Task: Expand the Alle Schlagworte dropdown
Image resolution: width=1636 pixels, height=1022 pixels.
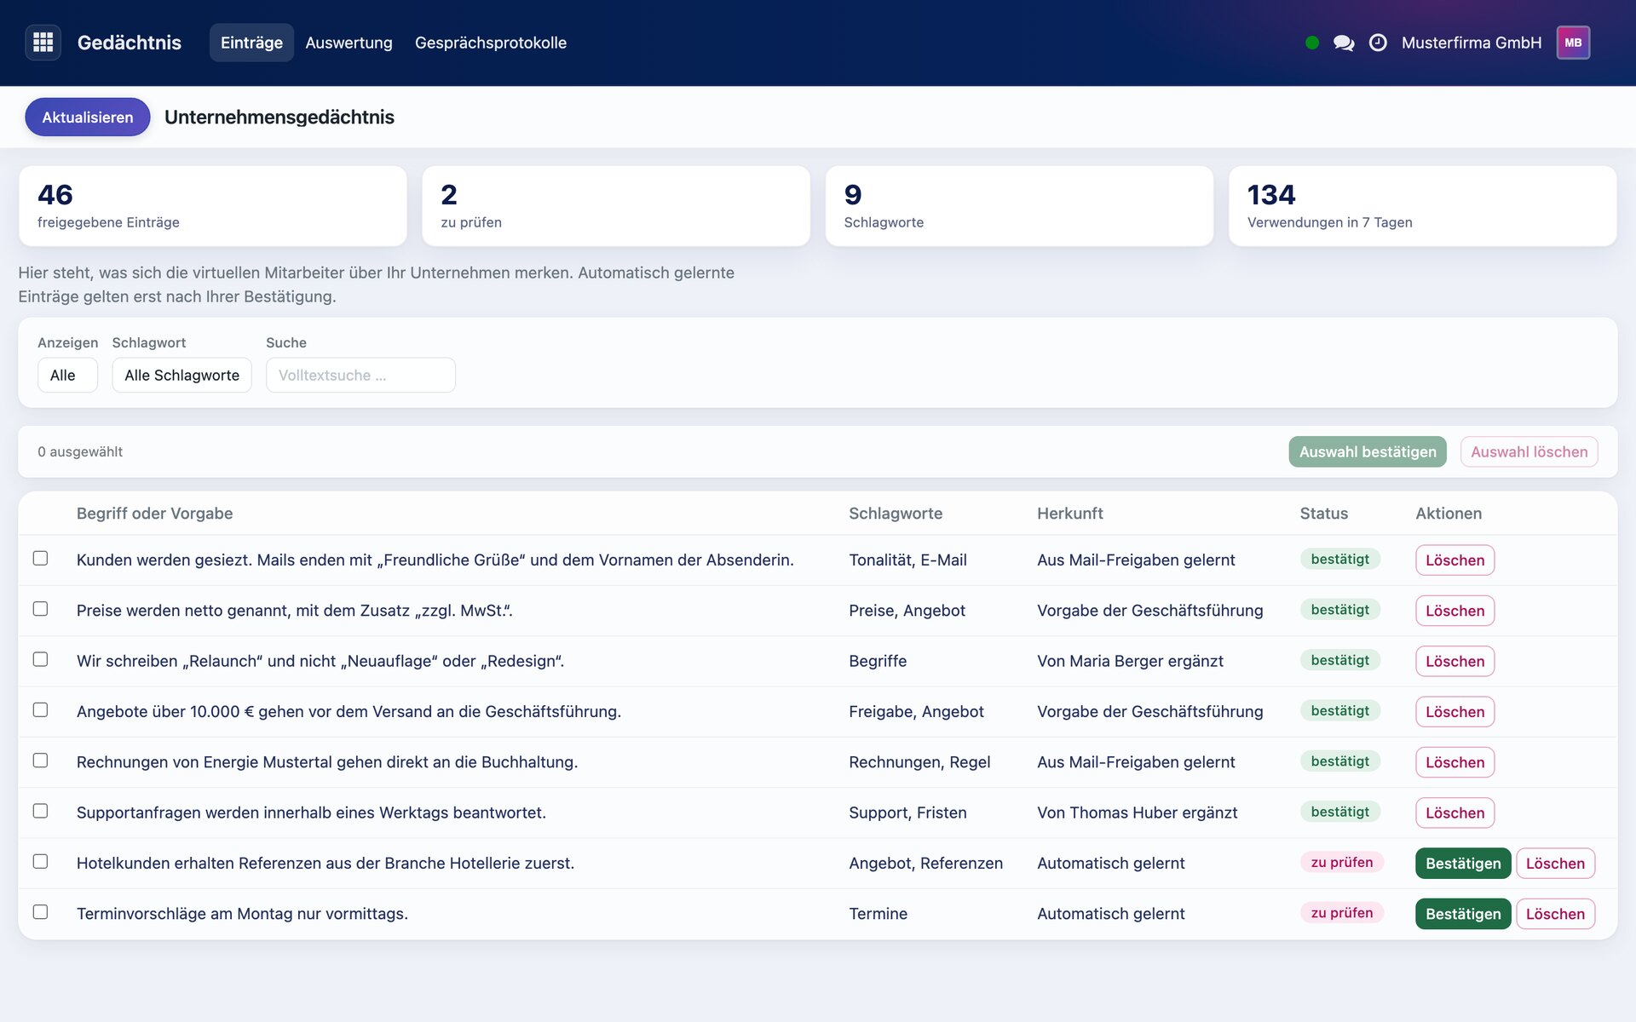Action: coord(181,375)
